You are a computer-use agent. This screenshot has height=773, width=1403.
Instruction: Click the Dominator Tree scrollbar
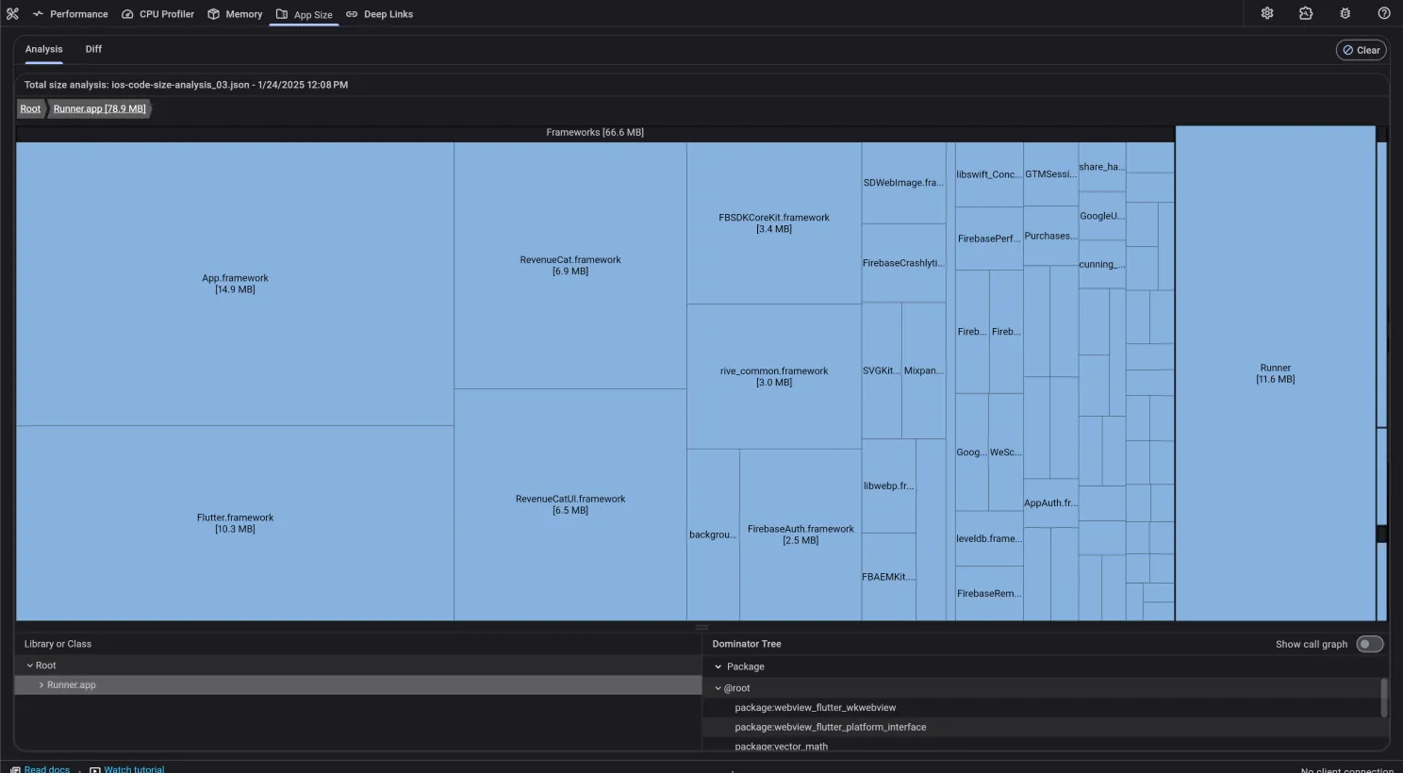tap(1383, 698)
